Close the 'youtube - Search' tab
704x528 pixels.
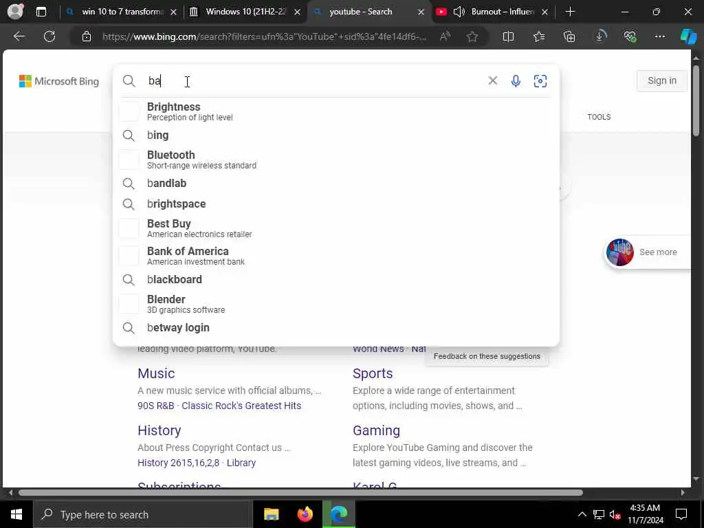pyautogui.click(x=421, y=12)
